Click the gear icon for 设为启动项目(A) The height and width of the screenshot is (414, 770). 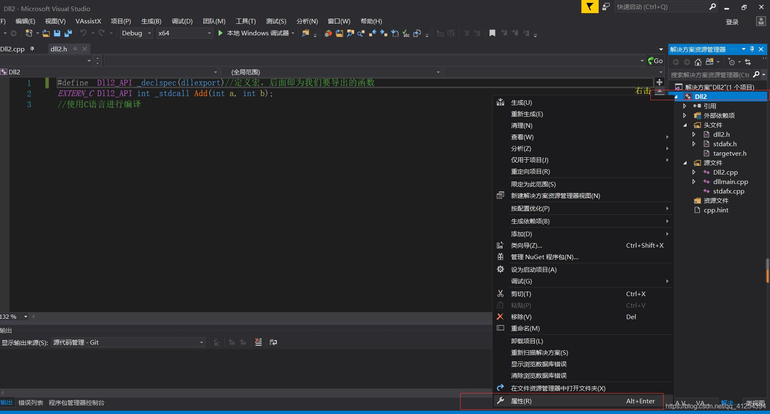[x=500, y=269]
